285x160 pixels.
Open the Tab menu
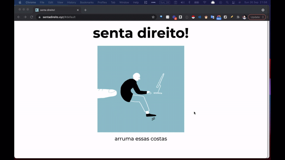113,2
